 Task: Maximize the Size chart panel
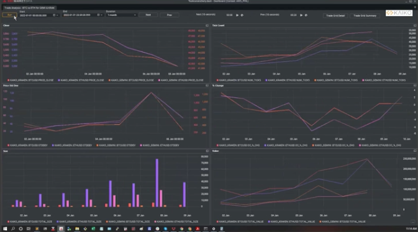coord(207,151)
